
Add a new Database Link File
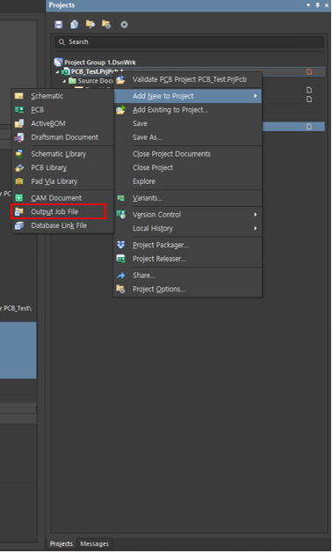pos(59,225)
